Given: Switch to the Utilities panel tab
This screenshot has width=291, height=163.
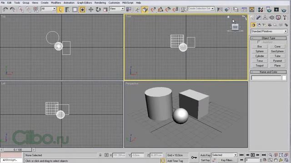Looking at the screenshot, I should pyautogui.click(x=285, y=18).
